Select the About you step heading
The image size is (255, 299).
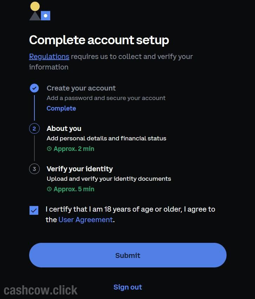[64, 128]
